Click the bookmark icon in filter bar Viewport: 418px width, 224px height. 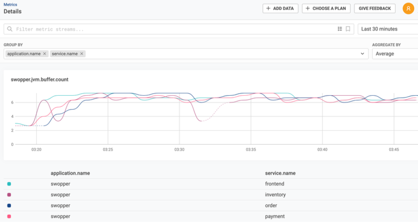click(348, 29)
